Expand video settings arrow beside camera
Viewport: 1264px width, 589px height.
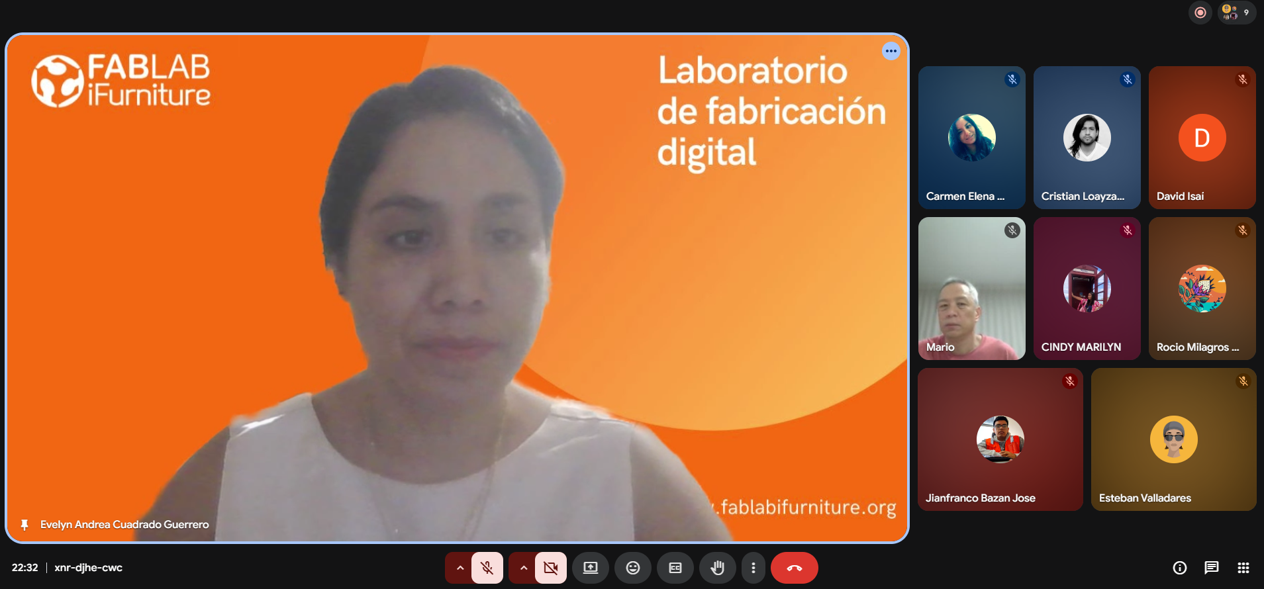click(523, 568)
